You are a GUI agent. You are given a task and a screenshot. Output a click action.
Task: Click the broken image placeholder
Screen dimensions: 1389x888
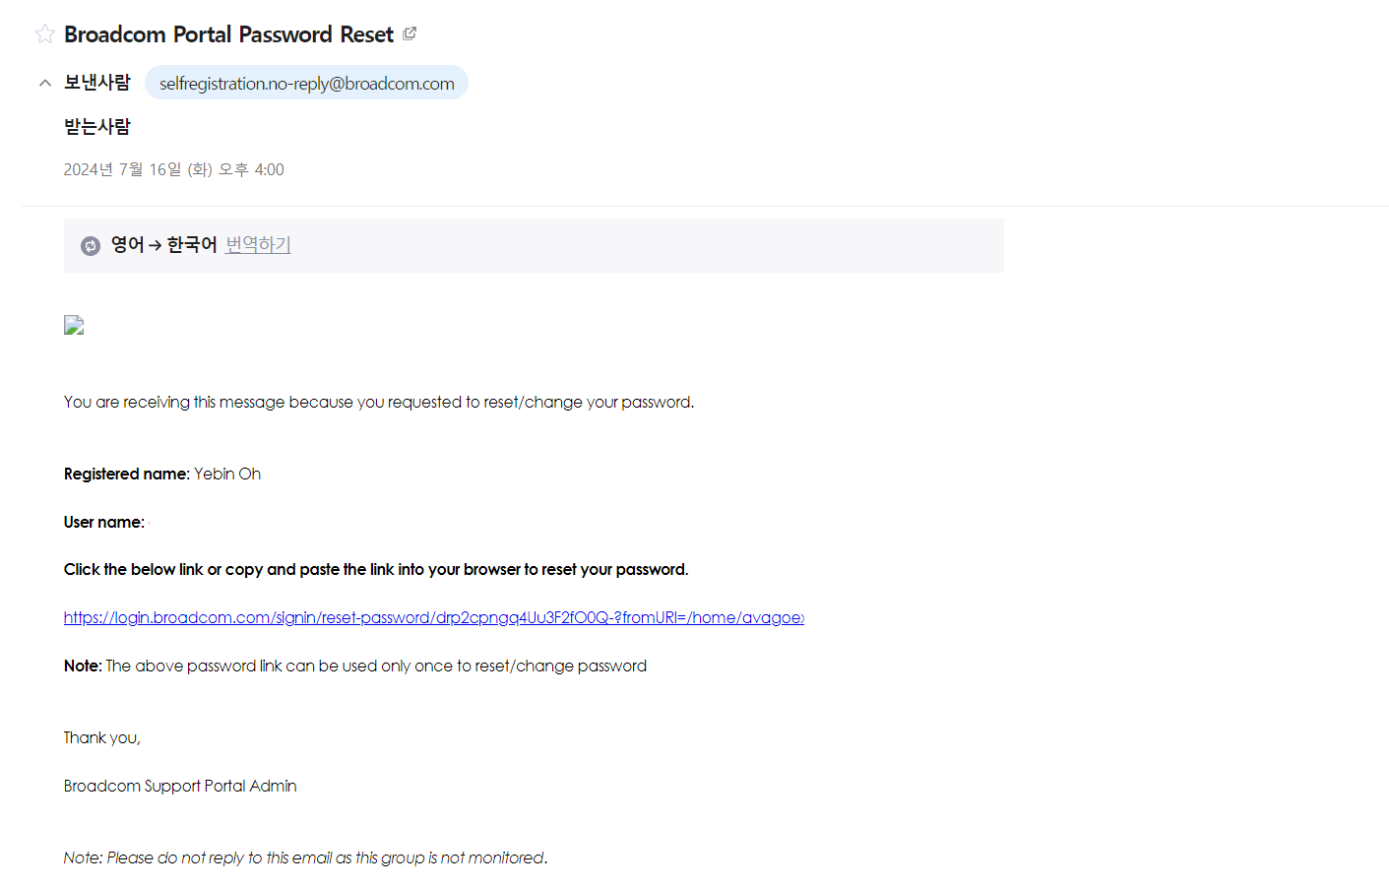tap(74, 325)
